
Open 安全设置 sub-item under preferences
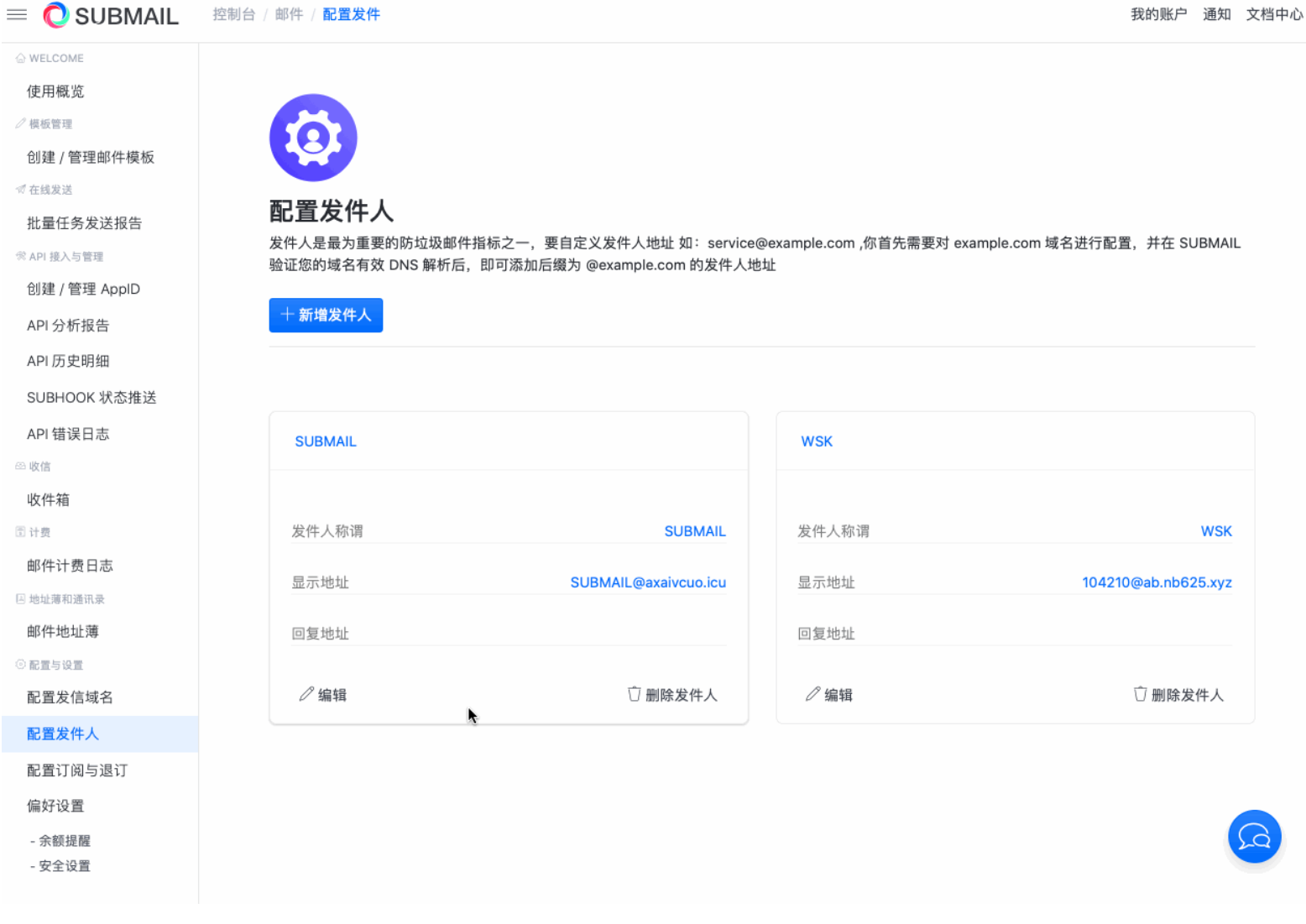[64, 866]
